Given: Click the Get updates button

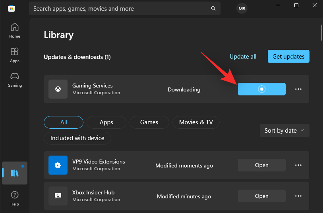Looking at the screenshot, I should click(x=288, y=57).
